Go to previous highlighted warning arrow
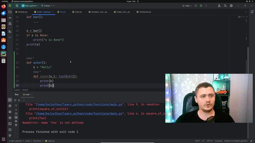 point(244,17)
